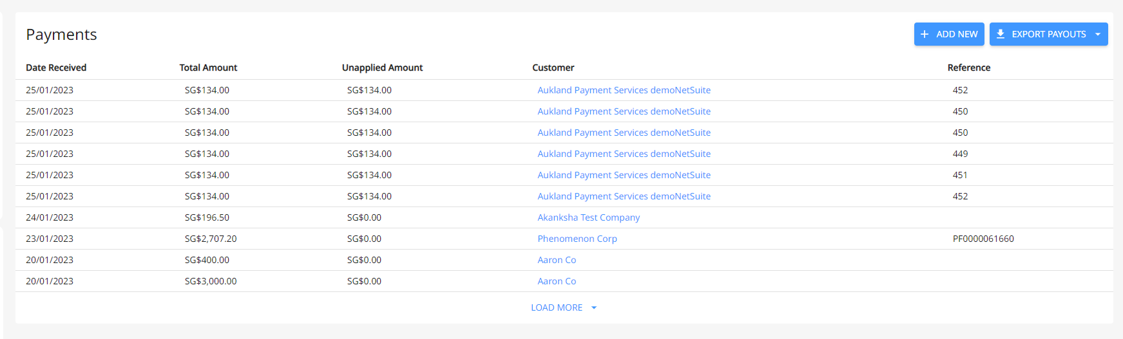Open Aaron Co link for SG$3,000.00 payment
The width and height of the screenshot is (1123, 339).
(x=557, y=281)
